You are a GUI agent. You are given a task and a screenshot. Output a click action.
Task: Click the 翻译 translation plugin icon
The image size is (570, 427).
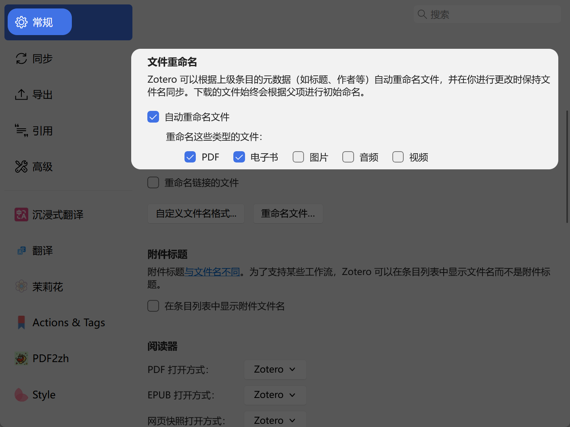pyautogui.click(x=21, y=250)
